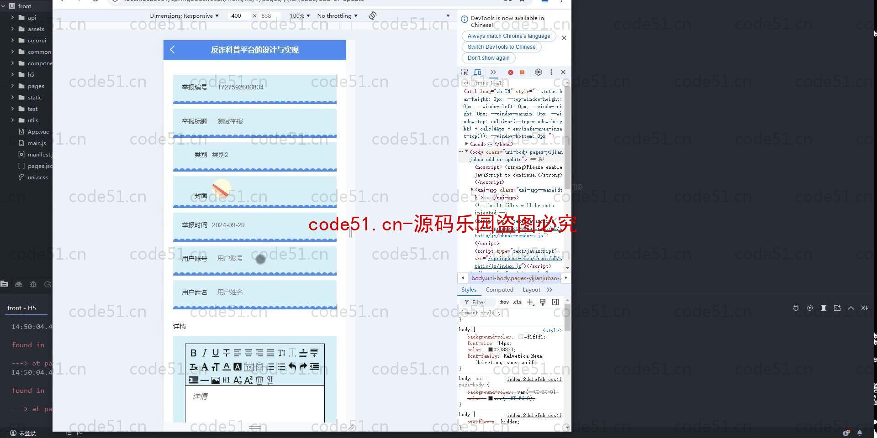The height and width of the screenshot is (438, 877).
Task: Show more DevTools panel tabs
Action: pyautogui.click(x=493, y=72)
